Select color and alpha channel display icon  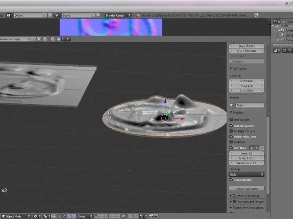pyautogui.click(x=59, y=39)
